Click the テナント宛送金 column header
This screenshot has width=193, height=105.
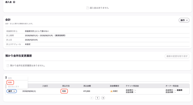(x=132, y=86)
